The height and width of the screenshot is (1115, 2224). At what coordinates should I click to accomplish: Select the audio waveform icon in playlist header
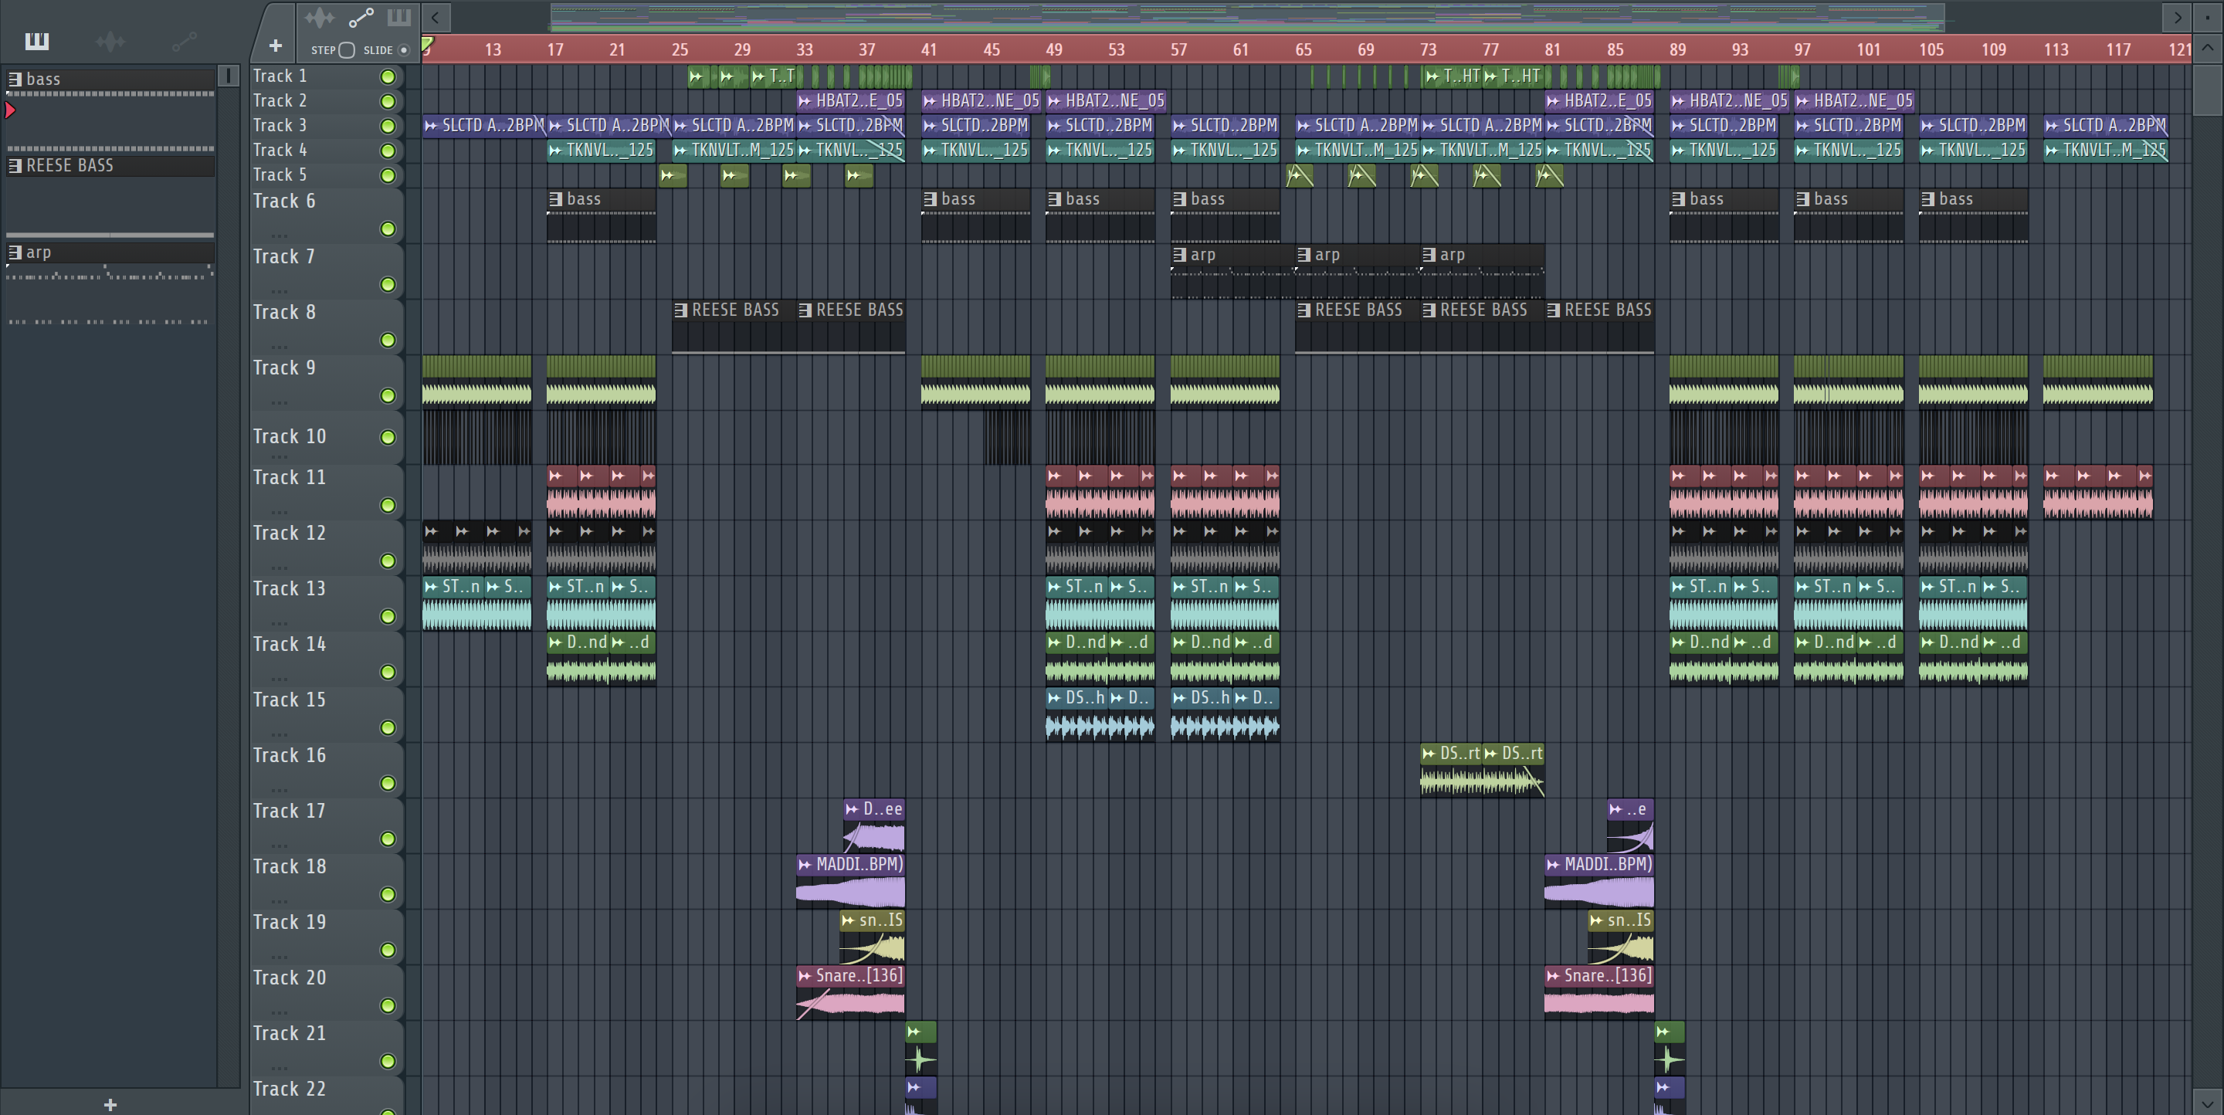point(319,17)
